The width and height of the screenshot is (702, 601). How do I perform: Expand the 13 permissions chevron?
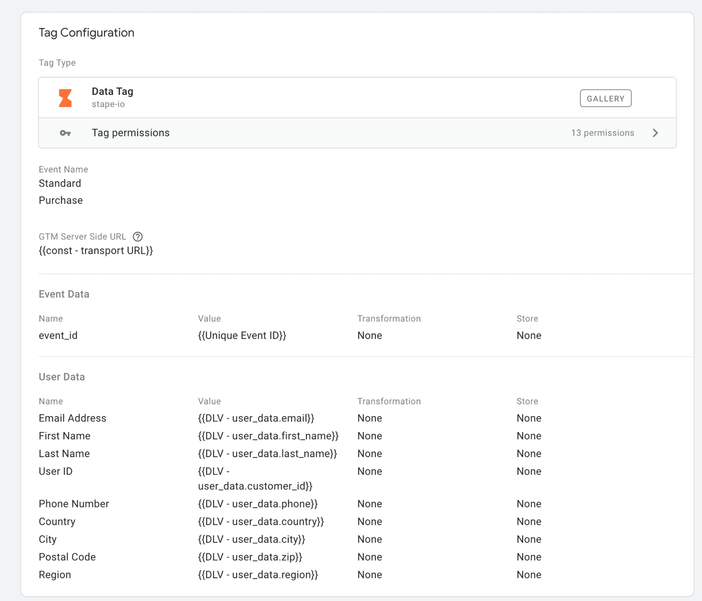pyautogui.click(x=656, y=133)
